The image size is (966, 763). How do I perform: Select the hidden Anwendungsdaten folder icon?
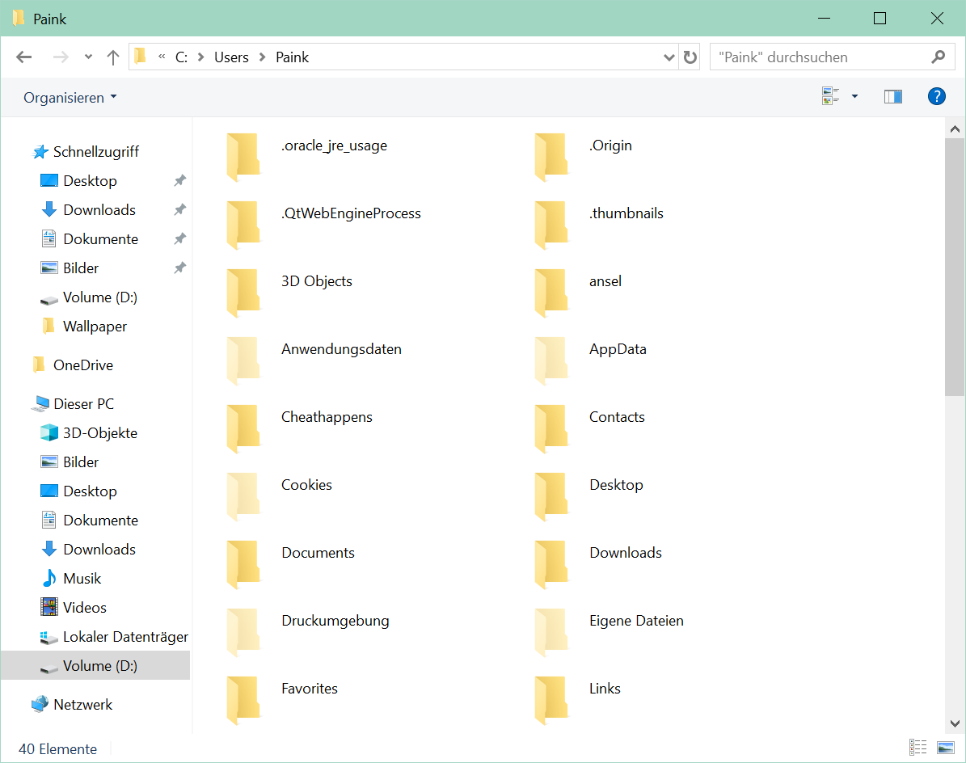(x=243, y=360)
